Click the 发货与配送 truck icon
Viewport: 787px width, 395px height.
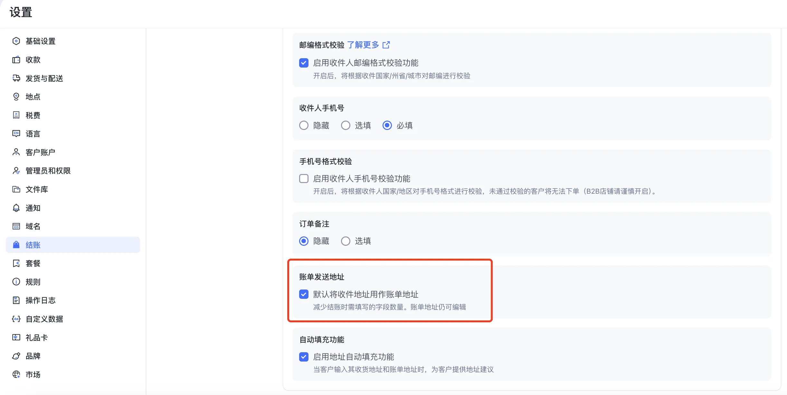(16, 78)
